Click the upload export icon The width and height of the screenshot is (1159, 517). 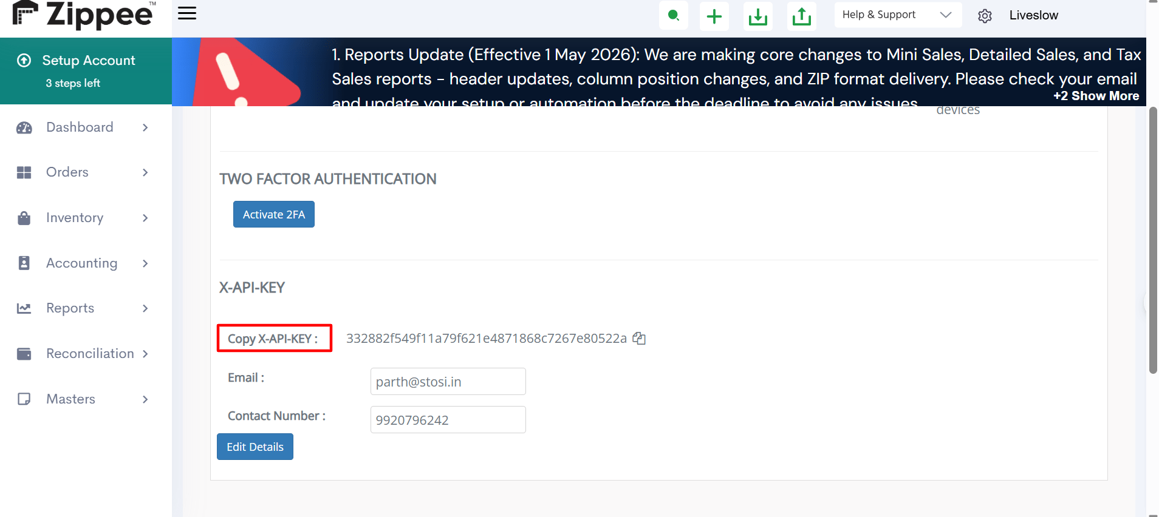[802, 16]
